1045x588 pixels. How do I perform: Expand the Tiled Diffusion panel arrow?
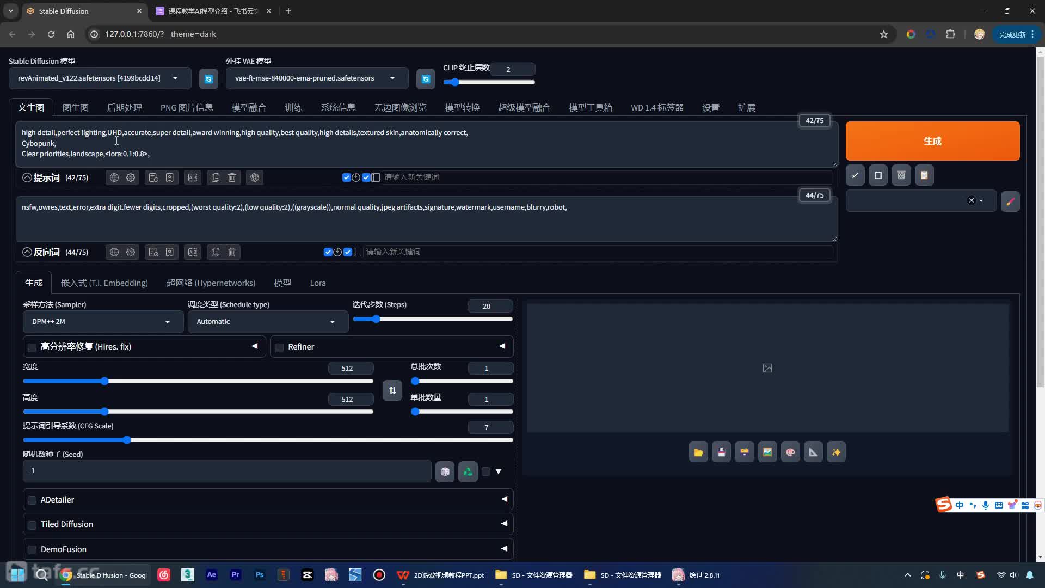pyautogui.click(x=504, y=524)
